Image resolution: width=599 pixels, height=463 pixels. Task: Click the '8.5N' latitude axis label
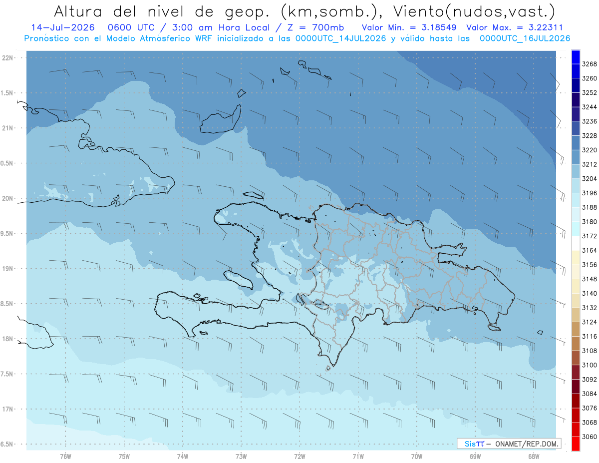[7, 304]
